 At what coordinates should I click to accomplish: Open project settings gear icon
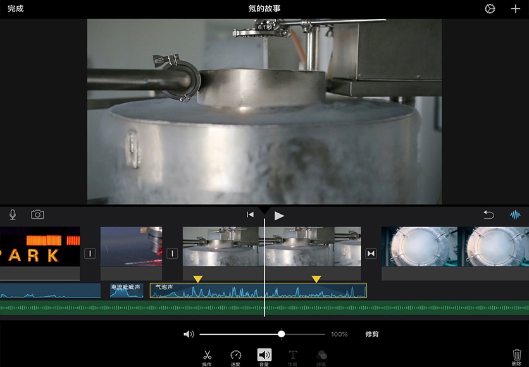point(489,9)
